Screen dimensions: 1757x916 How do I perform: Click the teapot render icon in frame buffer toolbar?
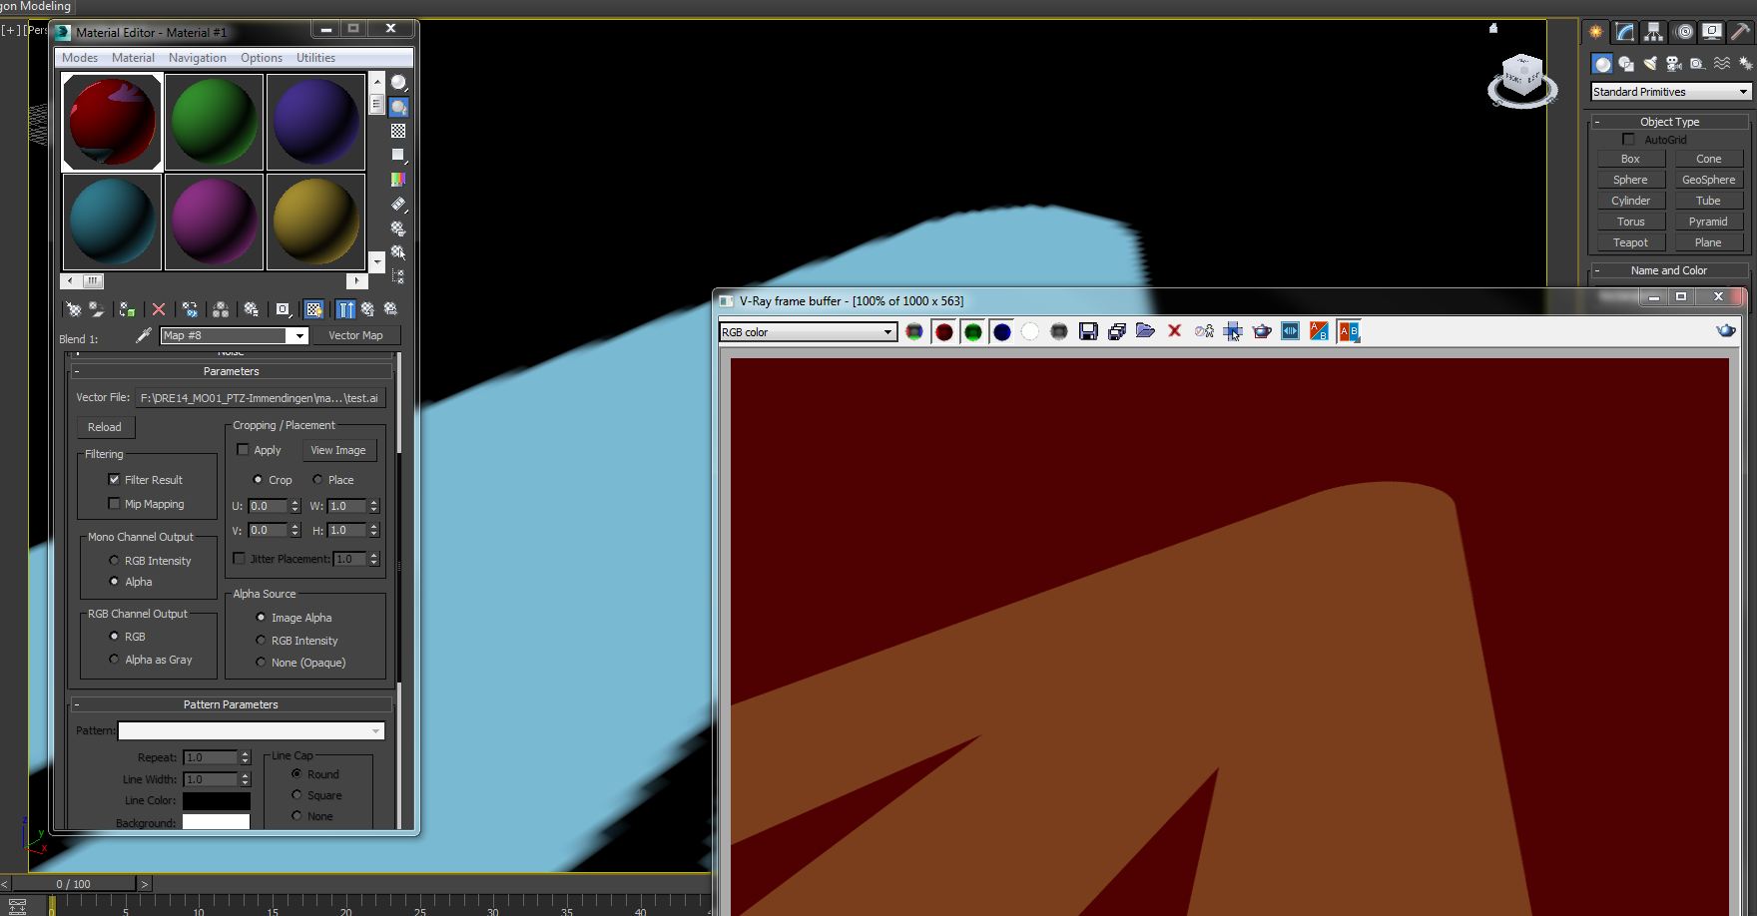1262,331
